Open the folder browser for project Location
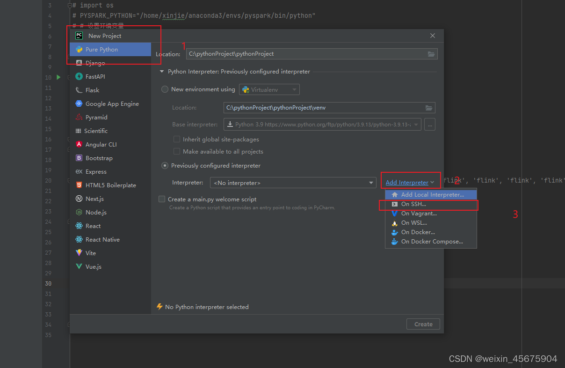Viewport: 565px width, 368px height. (431, 53)
